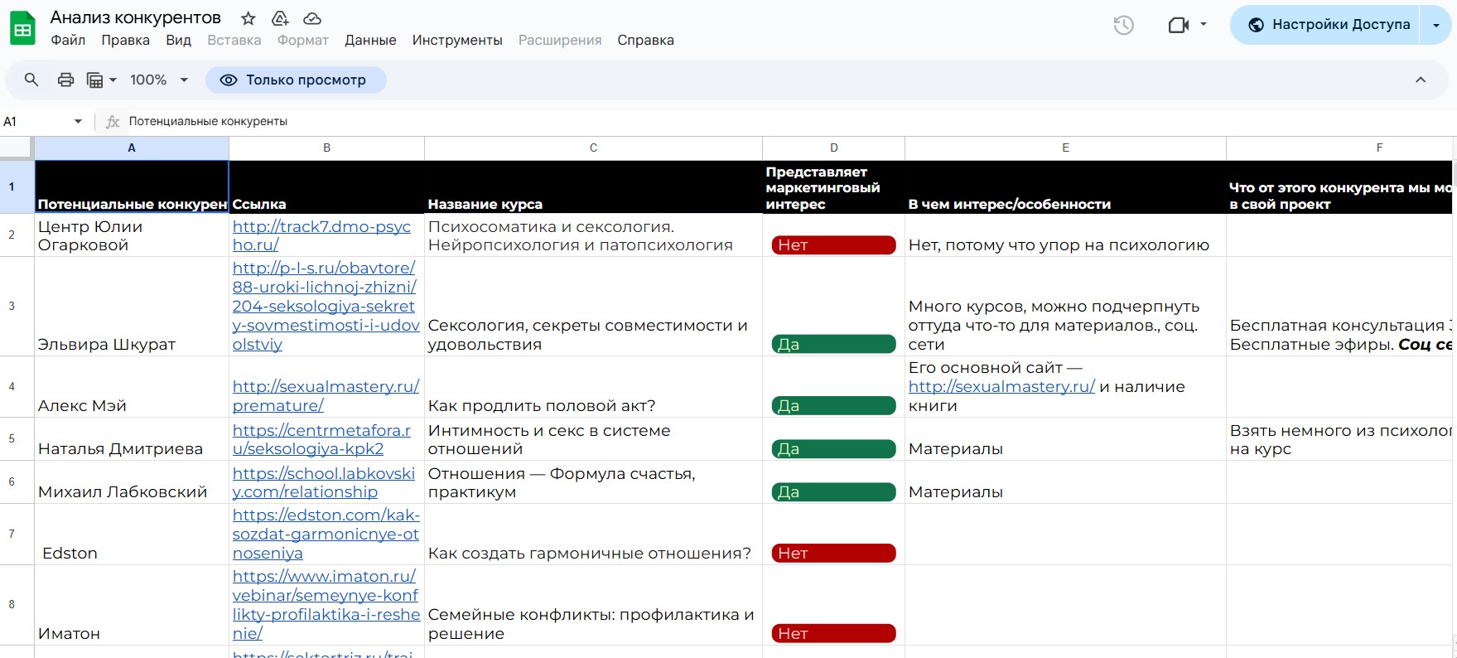Open the centrmetafora.ru link
The image size is (1457, 658).
[321, 439]
